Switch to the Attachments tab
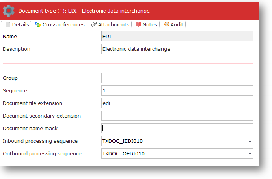272x179 pixels. pos(113,24)
